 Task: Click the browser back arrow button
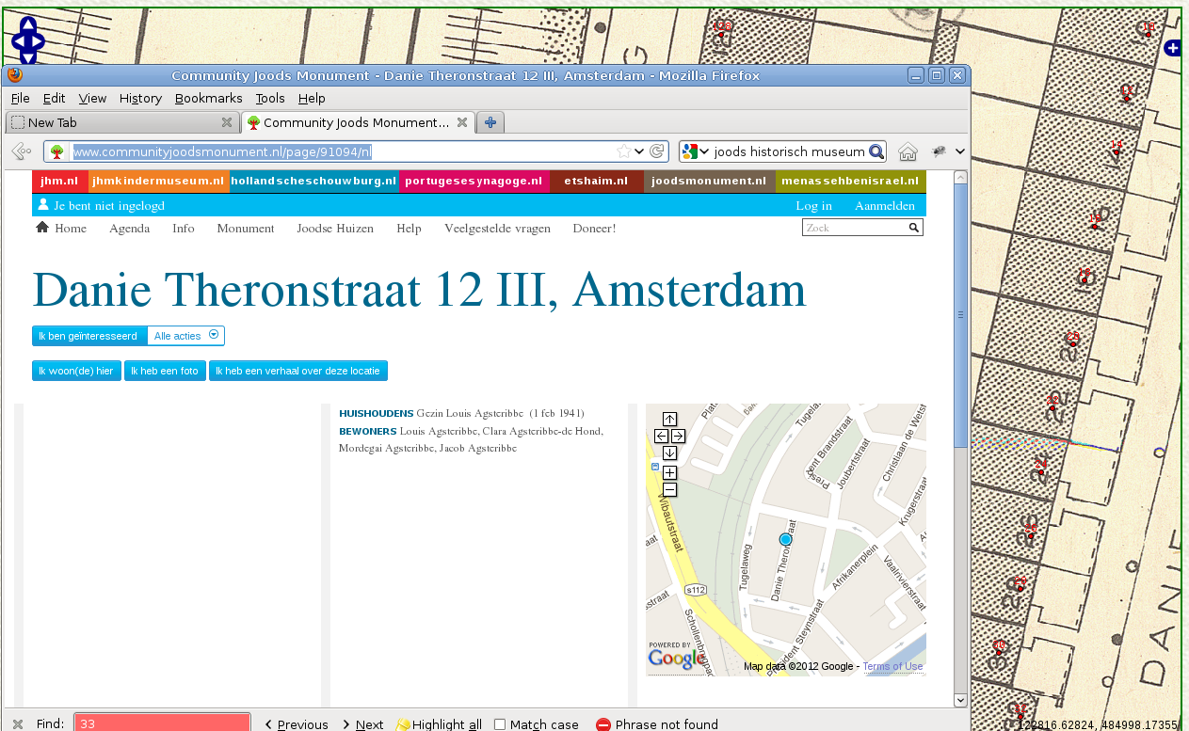pos(21,151)
